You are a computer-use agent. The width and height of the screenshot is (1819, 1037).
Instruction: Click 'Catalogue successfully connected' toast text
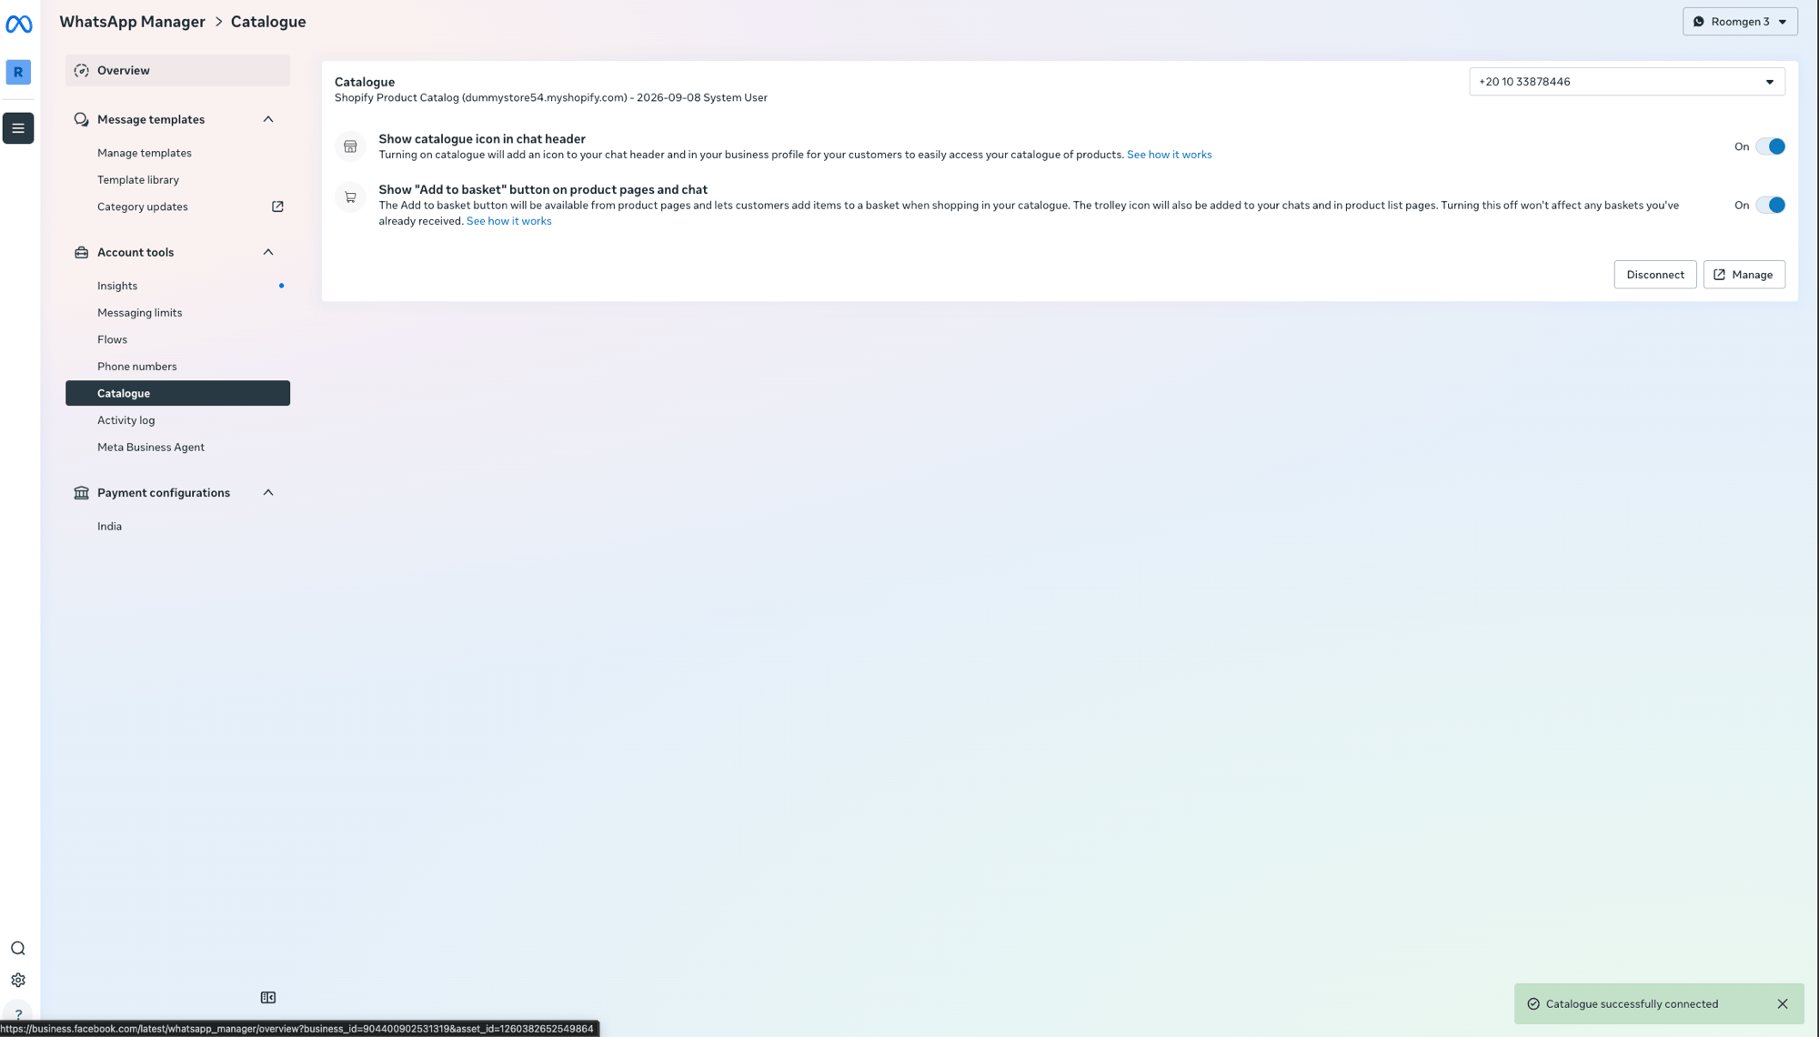tap(1632, 1004)
